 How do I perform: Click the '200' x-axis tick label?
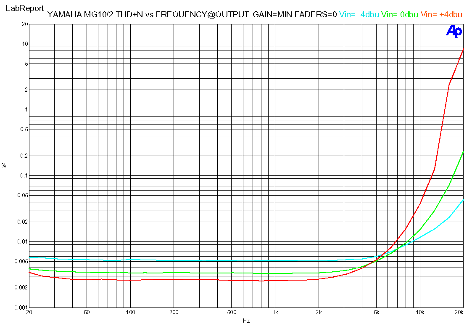pos(174,312)
